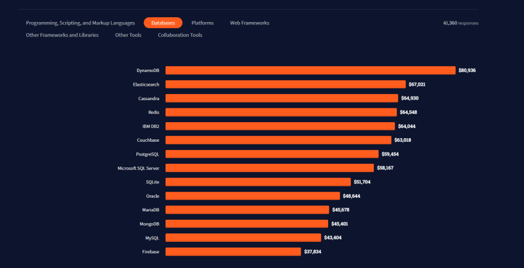
Task: Select the Databases tab
Action: (163, 23)
